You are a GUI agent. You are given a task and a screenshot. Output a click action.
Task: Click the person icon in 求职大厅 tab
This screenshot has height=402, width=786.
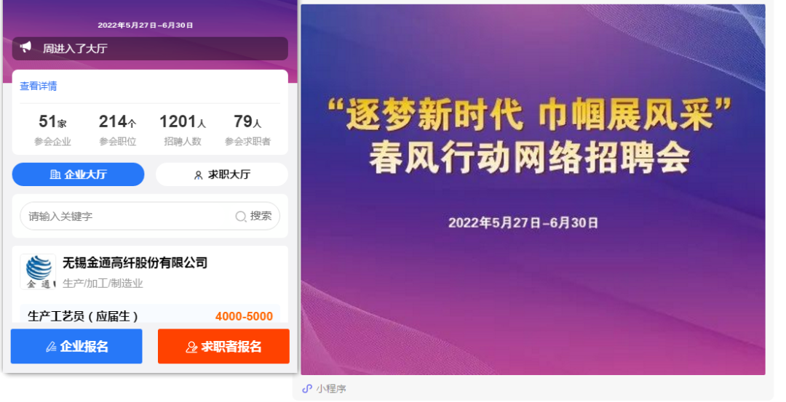tap(199, 175)
